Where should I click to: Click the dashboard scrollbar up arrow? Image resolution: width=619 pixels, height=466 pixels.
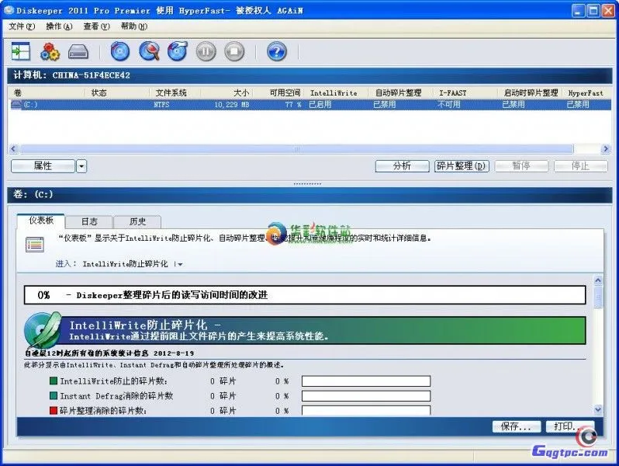[598, 280]
